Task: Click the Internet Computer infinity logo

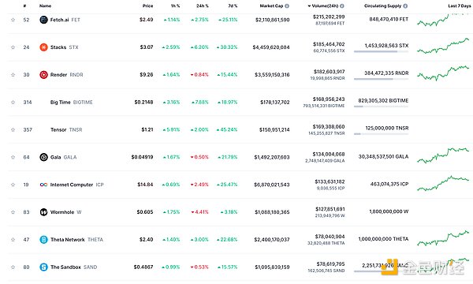Action: (43, 185)
